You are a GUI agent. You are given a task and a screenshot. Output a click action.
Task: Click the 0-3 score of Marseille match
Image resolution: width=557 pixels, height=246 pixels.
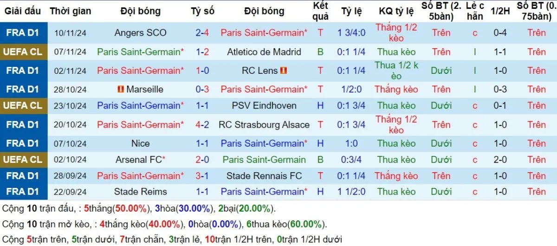202,89
